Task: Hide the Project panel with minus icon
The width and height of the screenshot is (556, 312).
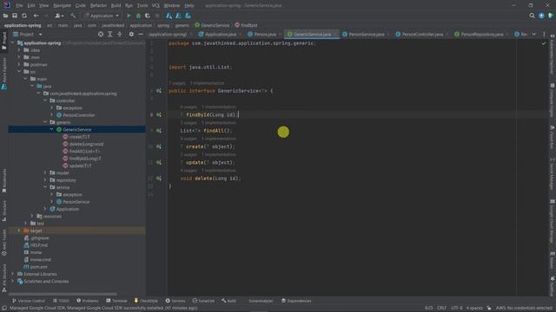Action: [141, 35]
